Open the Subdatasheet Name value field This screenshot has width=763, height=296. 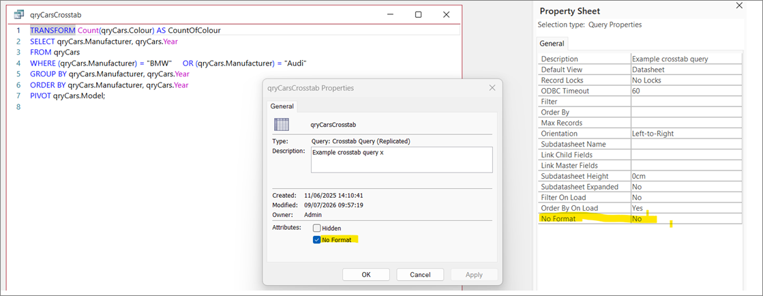click(x=686, y=144)
